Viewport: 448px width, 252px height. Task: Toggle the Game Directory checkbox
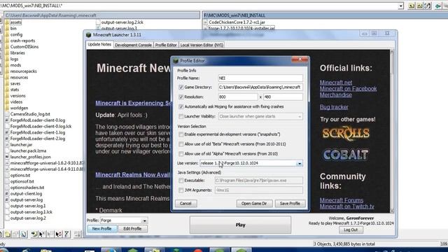pyautogui.click(x=181, y=87)
